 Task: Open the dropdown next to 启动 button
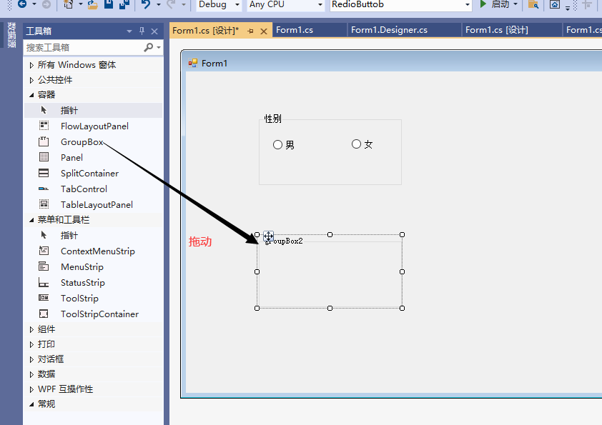point(515,4)
